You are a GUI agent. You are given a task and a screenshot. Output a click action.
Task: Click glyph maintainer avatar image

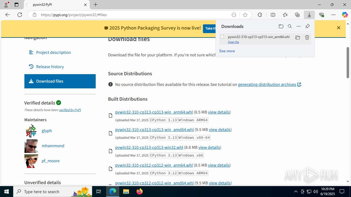(31, 131)
